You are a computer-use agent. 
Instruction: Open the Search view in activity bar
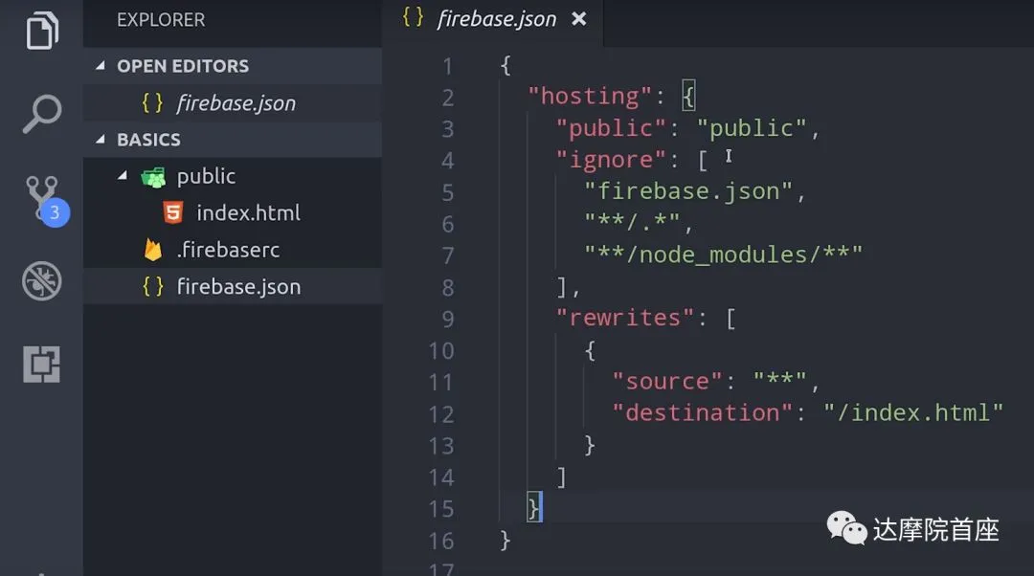42,113
